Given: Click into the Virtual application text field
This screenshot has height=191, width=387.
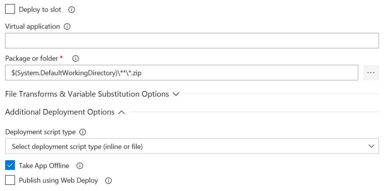Looking at the screenshot, I should [192, 41].
